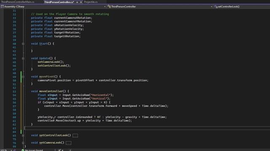
Task: Click the Assembly-CSharp project icon
Action: coord(2,7)
